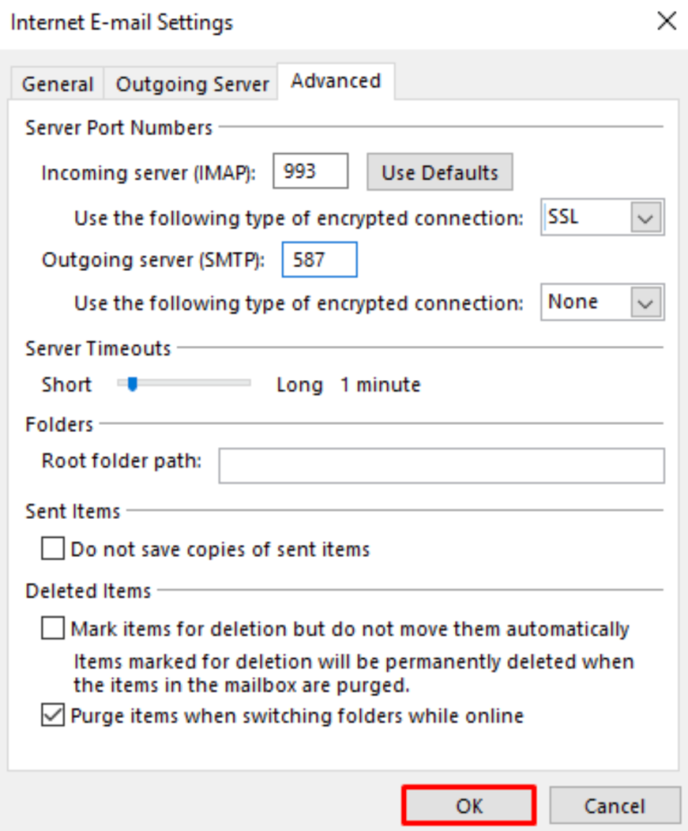Switch to the Outgoing Server tab

point(191,83)
